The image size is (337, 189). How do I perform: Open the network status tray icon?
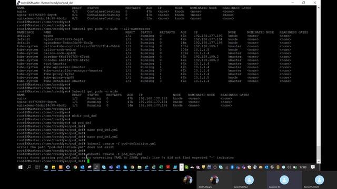pyautogui.click(x=295, y=167)
